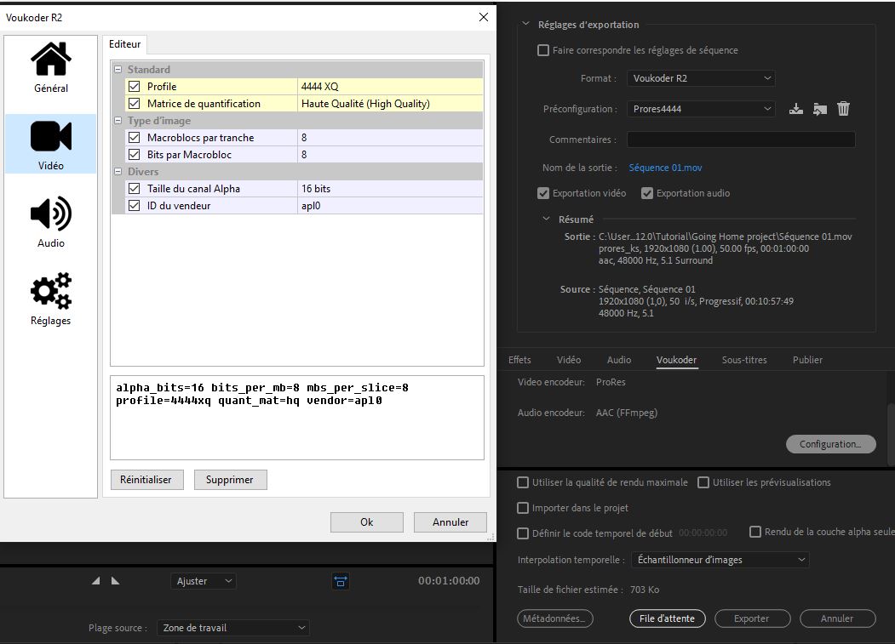895x644 pixels.
Task: Open the output name link Séquence 01.mov
Action: 666,168
